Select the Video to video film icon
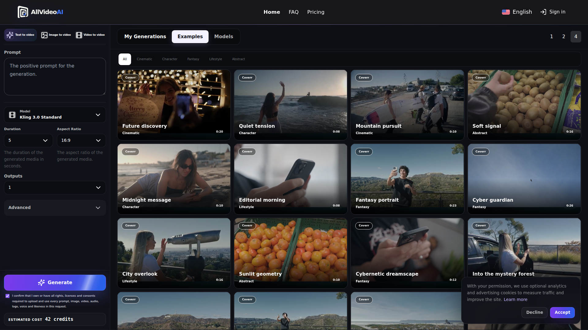The height and width of the screenshot is (330, 588). (x=79, y=35)
